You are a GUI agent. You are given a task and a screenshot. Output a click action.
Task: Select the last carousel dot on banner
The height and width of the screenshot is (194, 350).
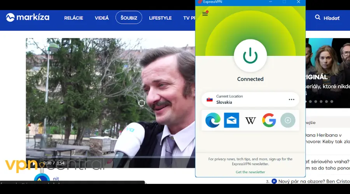332,102
